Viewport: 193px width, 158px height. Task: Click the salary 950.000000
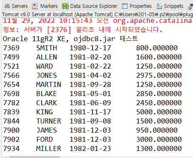[157, 130]
